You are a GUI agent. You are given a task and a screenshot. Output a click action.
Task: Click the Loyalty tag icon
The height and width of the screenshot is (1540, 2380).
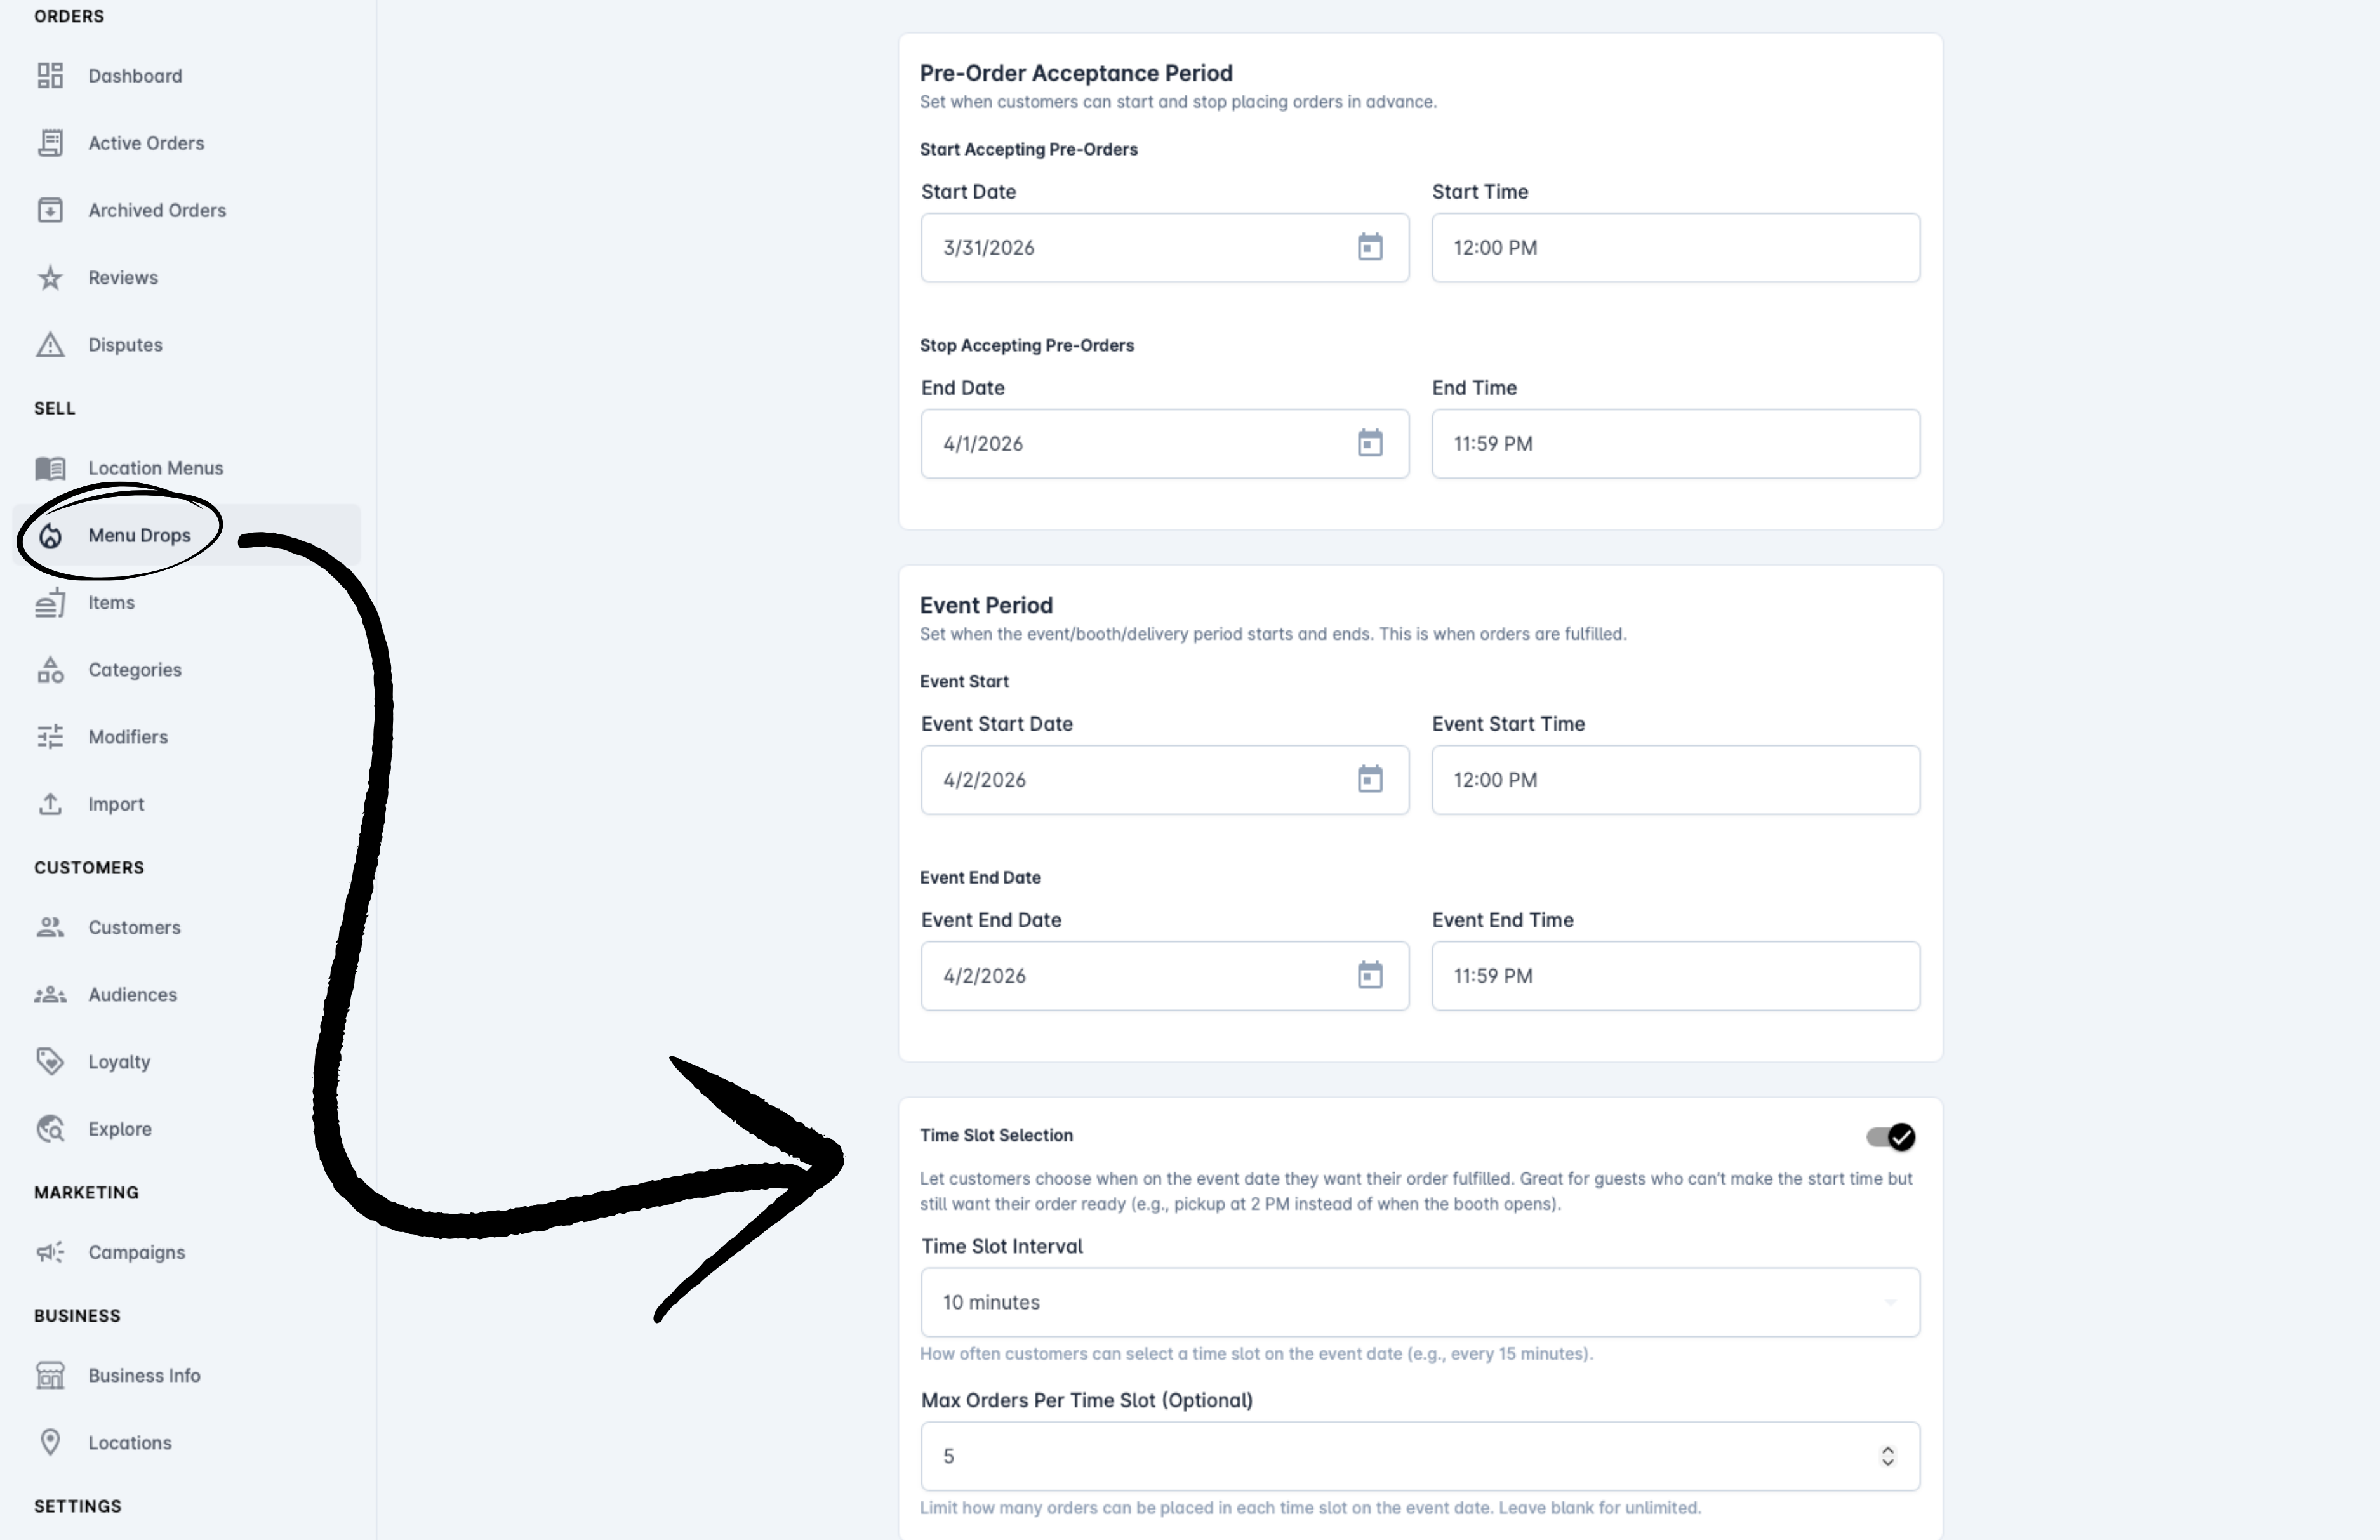point(50,1061)
